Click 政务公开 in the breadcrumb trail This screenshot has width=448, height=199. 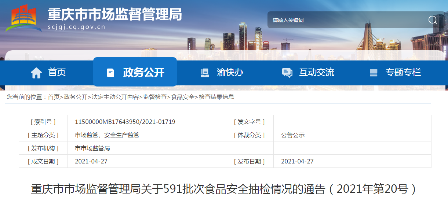tap(76, 97)
